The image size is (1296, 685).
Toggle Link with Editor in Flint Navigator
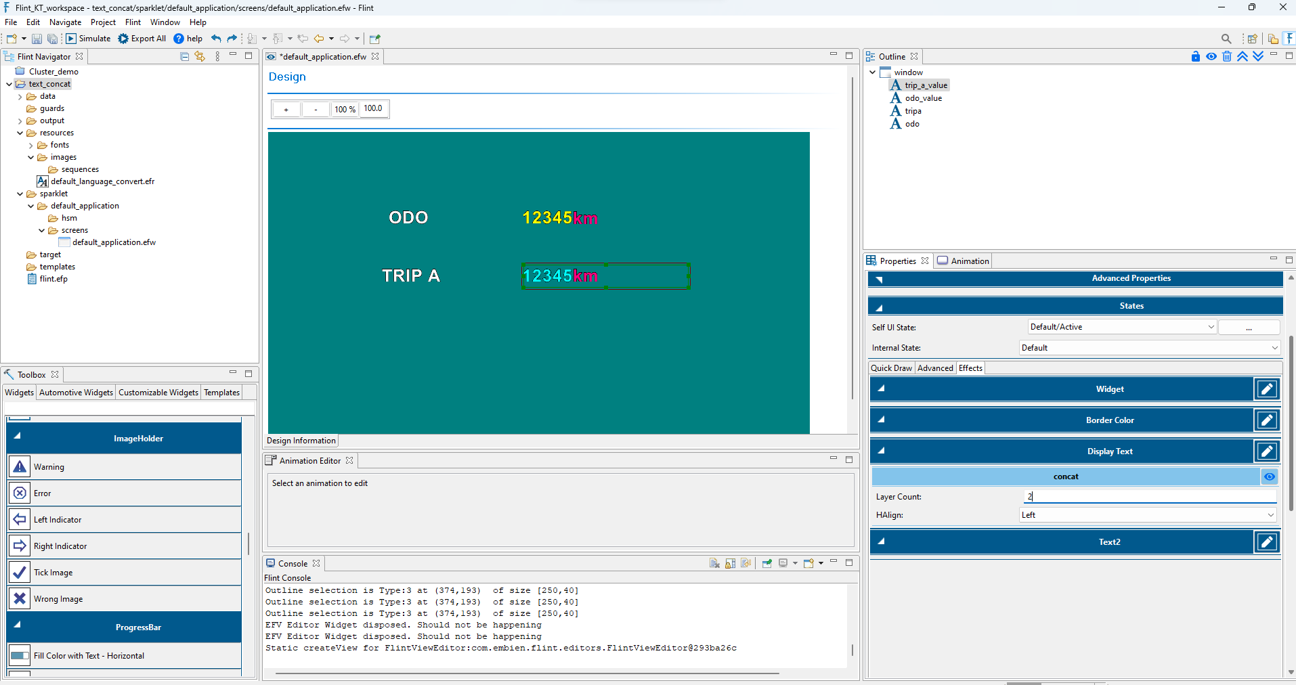[200, 56]
